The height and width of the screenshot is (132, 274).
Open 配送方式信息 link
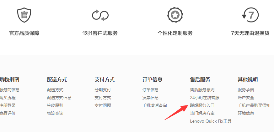point(59,98)
